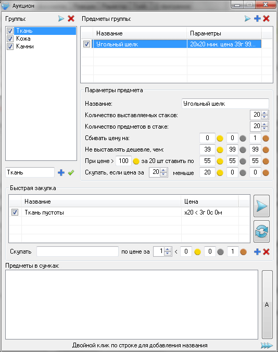Confirm the group name with the green checkmark

click(x=71, y=173)
